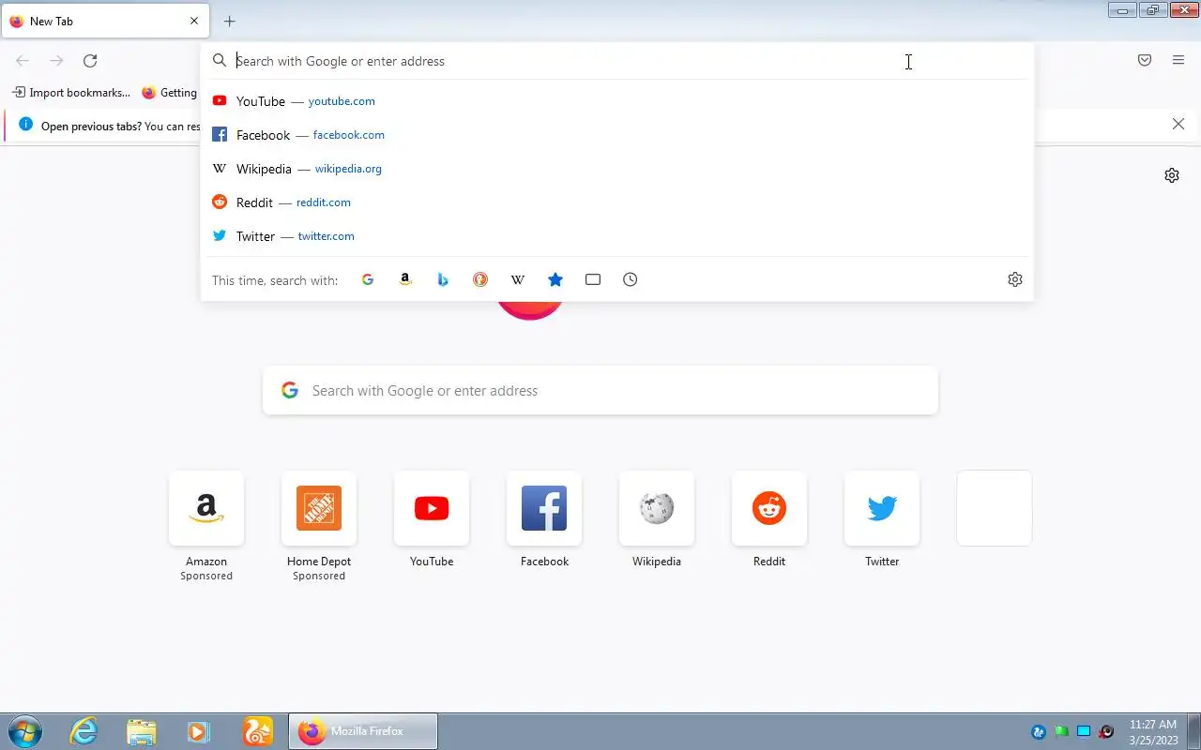Screen dimensions: 1201x750
Task: Click the red and black tray icon
Action: (x=1106, y=732)
